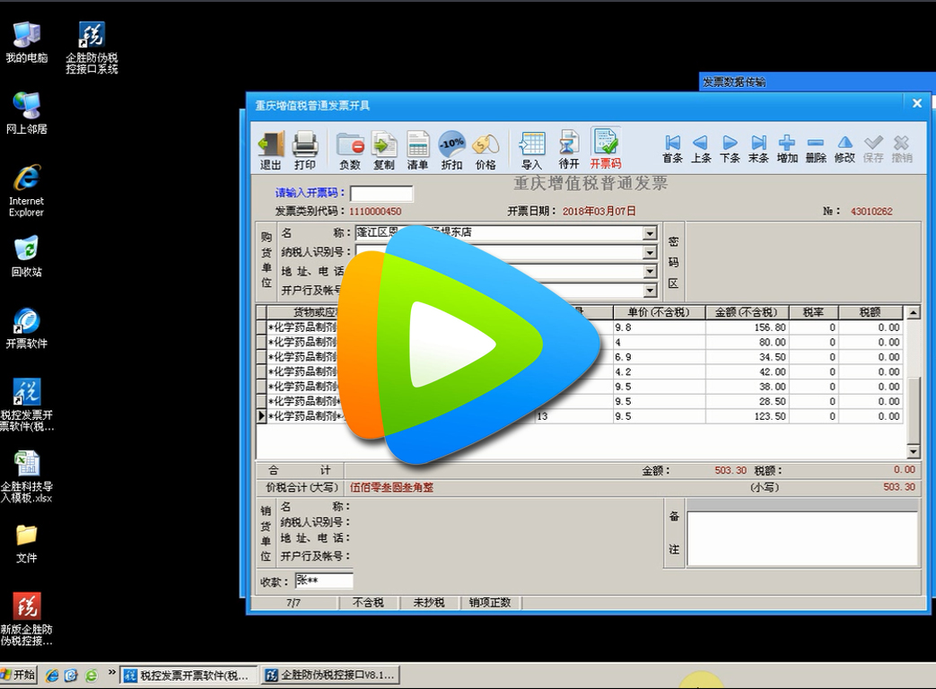Viewport: 936px width, 689px height.
Task: Click the 价格 price tag icon
Action: coord(485,151)
